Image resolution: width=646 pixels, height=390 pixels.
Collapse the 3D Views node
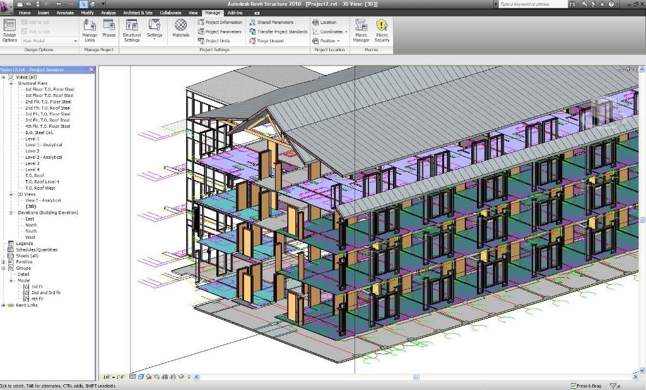[x=11, y=194]
